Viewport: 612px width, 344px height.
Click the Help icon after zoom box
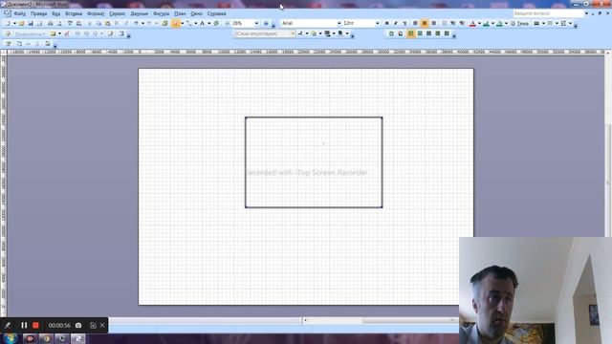[x=266, y=23]
